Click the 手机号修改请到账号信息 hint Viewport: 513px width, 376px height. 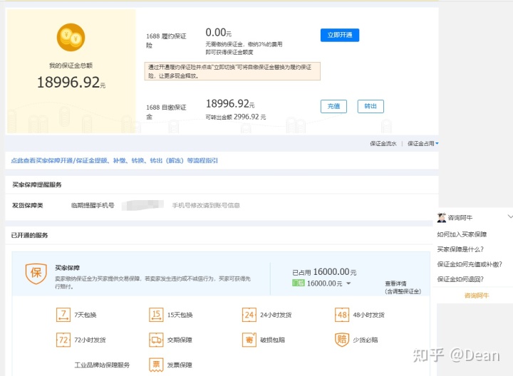click(x=206, y=205)
